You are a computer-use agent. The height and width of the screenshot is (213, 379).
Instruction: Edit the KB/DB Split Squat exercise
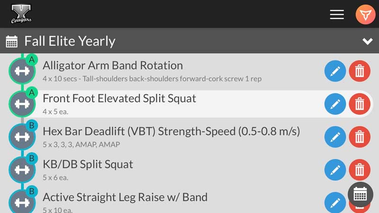(335, 170)
